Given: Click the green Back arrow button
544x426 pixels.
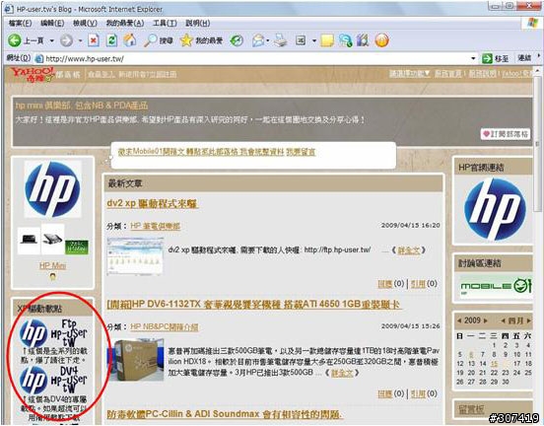Looking at the screenshot, I should 15,40.
